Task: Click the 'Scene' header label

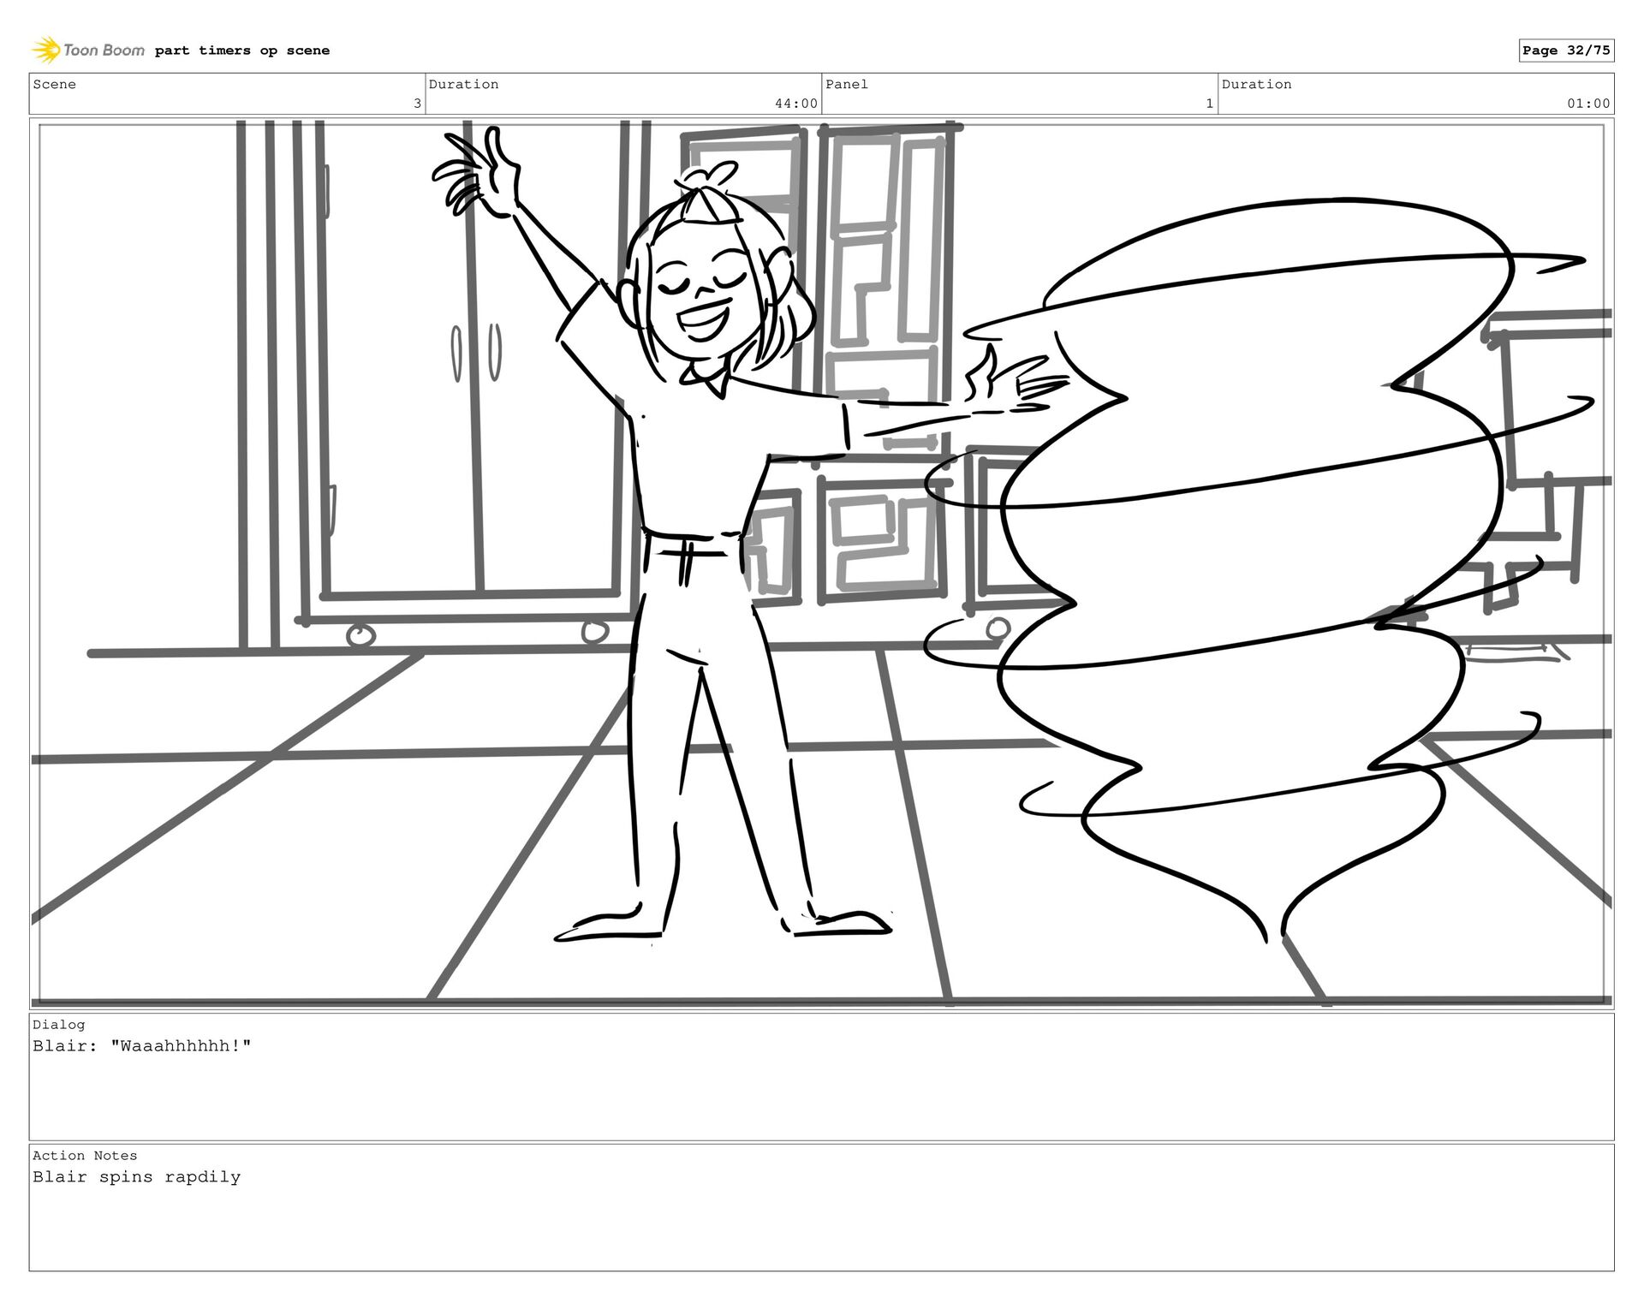Action: 55,84
